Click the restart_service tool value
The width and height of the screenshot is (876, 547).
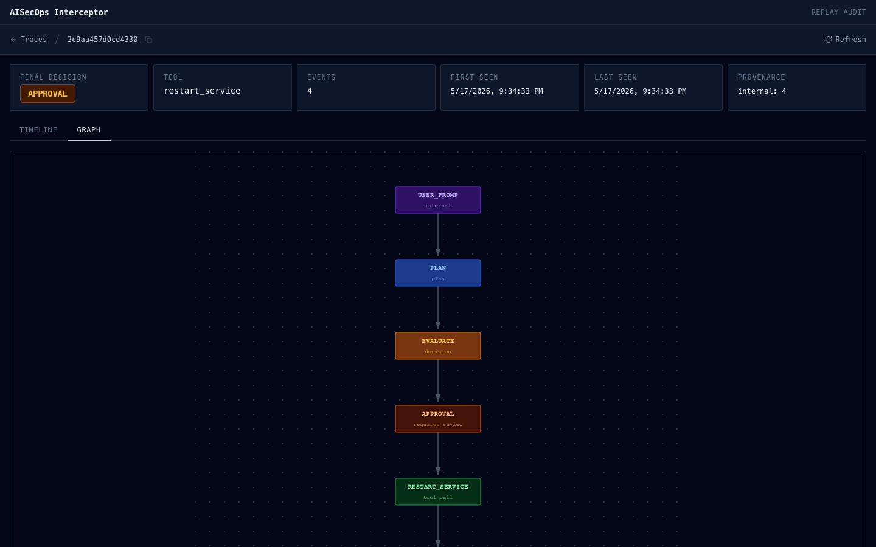tap(202, 91)
